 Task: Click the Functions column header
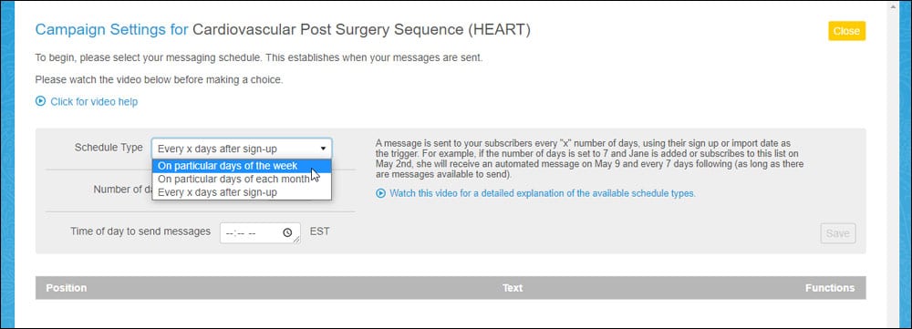[830, 288]
